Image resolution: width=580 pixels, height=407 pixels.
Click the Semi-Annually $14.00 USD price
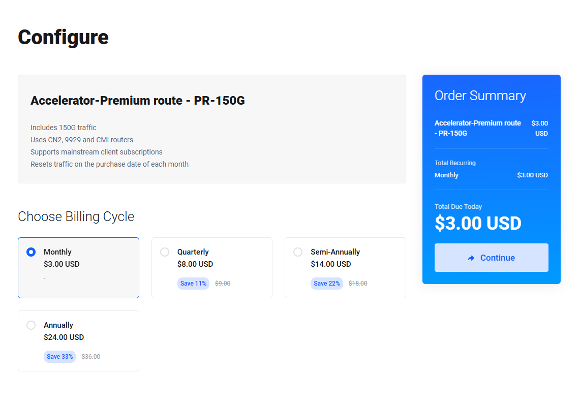[331, 264]
